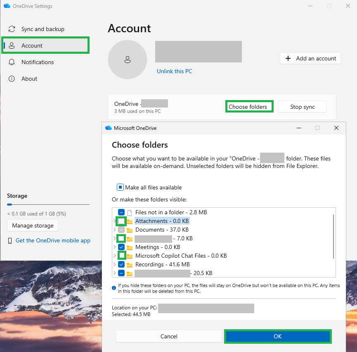
Task: Click the phone icon beside mobile app link
Action: pos(10,241)
